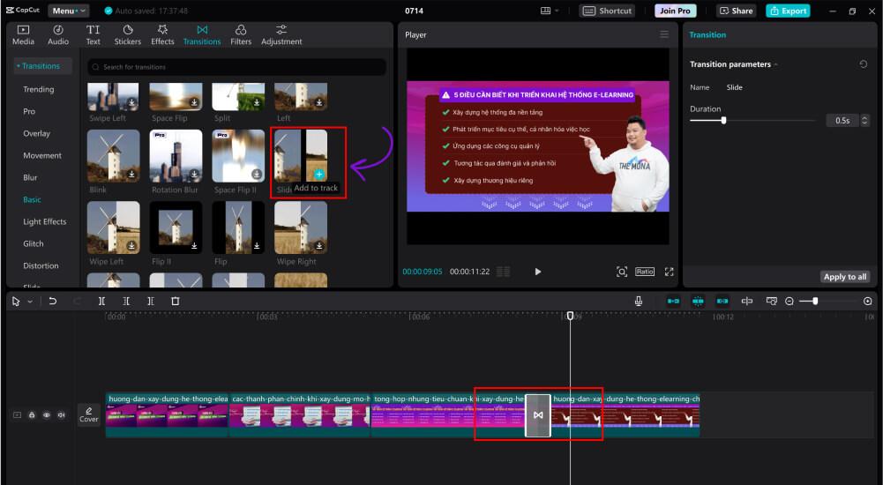Toggle preview axis
Image resolution: width=883 pixels, height=485 pixels.
tap(747, 302)
